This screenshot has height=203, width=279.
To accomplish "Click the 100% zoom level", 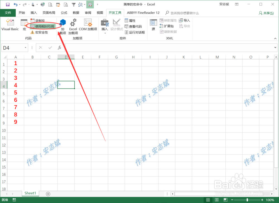I will point(270,200).
